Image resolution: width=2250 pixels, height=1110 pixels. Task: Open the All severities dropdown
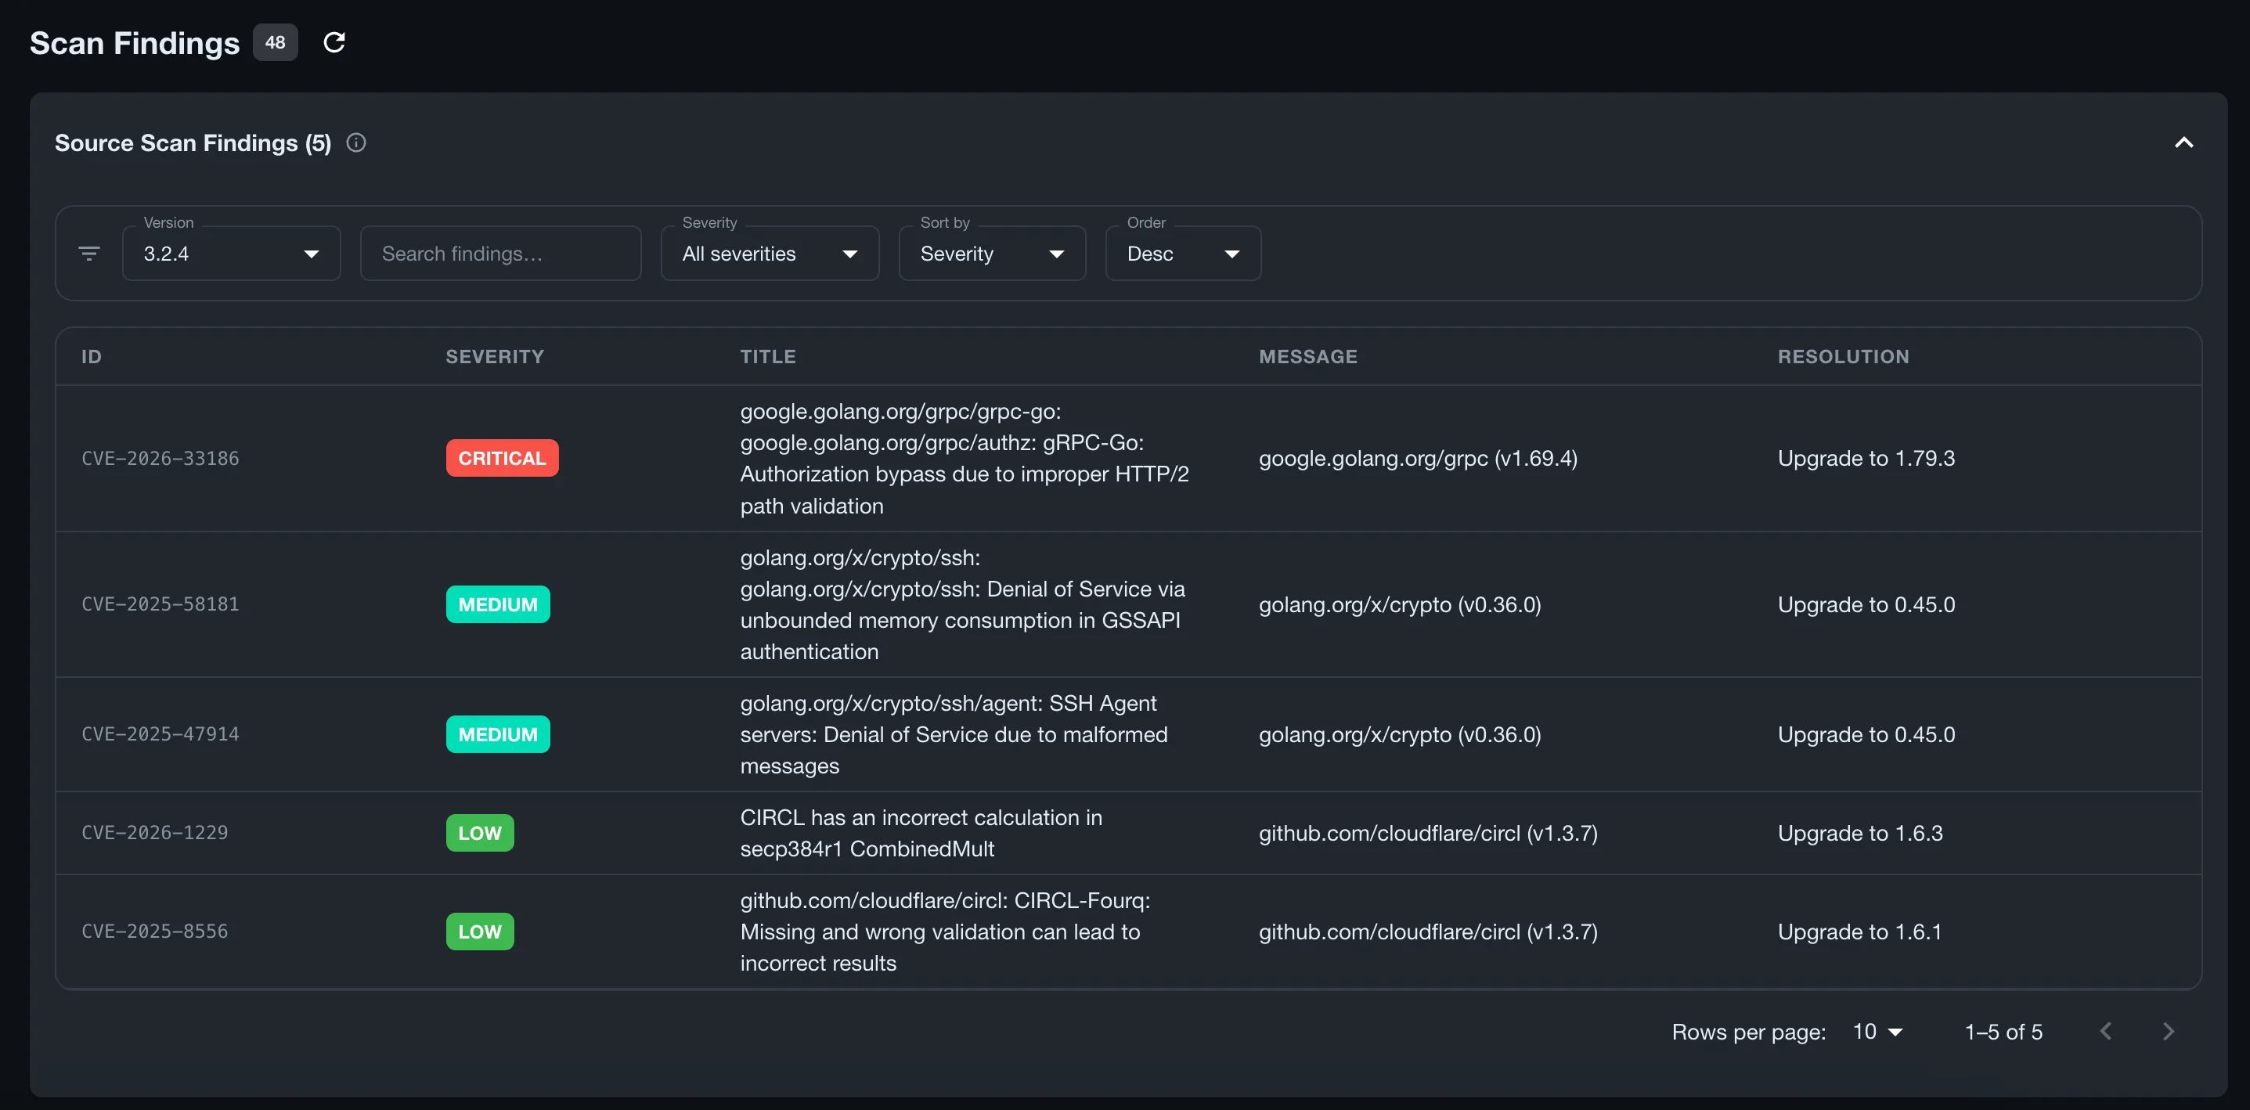pos(770,254)
